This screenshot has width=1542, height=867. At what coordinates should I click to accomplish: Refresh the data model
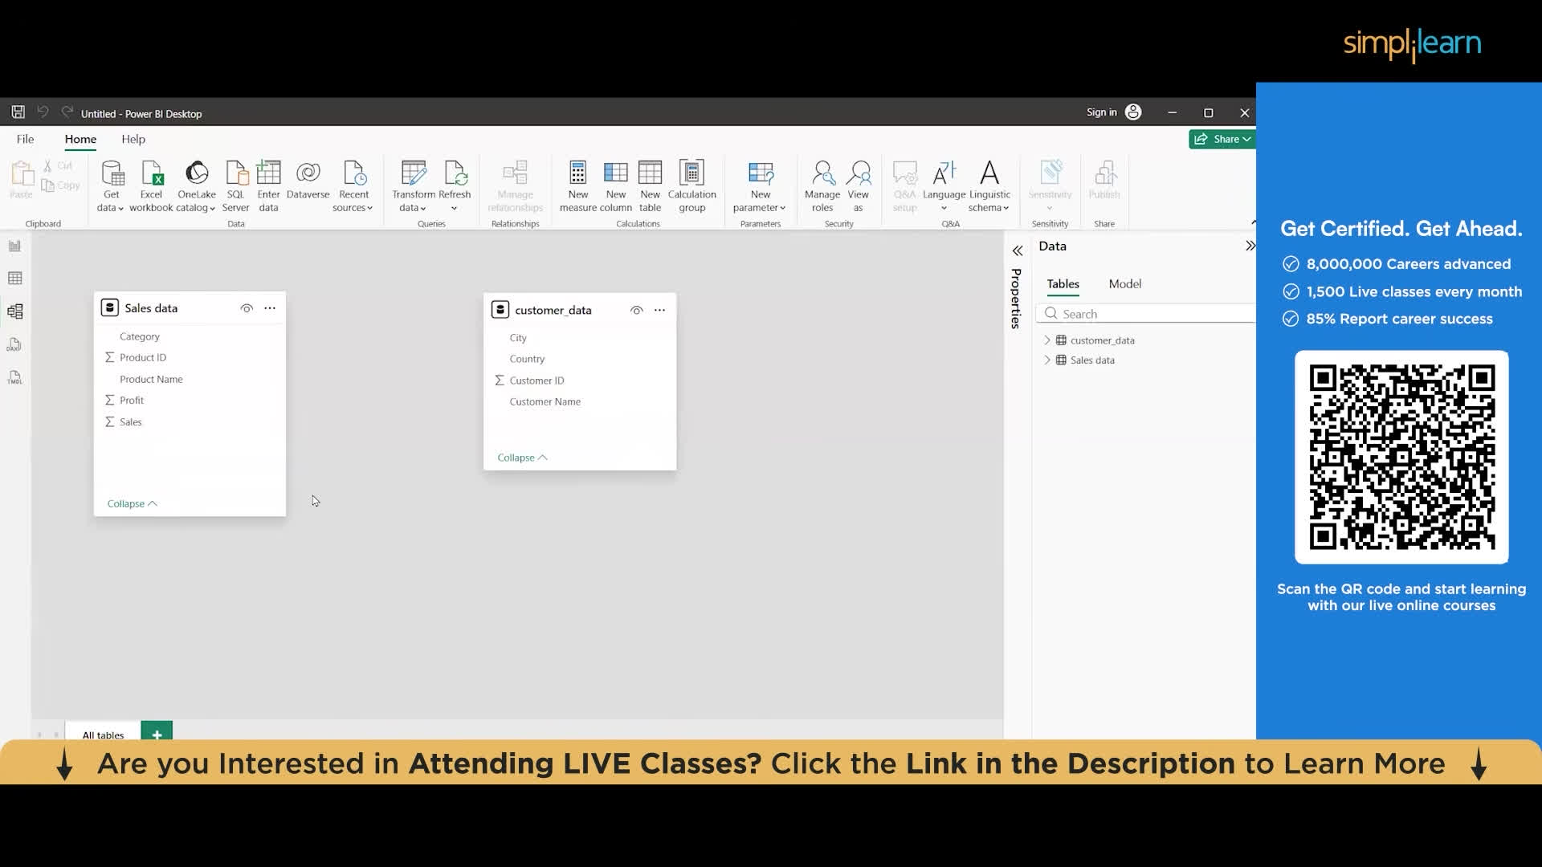click(455, 186)
